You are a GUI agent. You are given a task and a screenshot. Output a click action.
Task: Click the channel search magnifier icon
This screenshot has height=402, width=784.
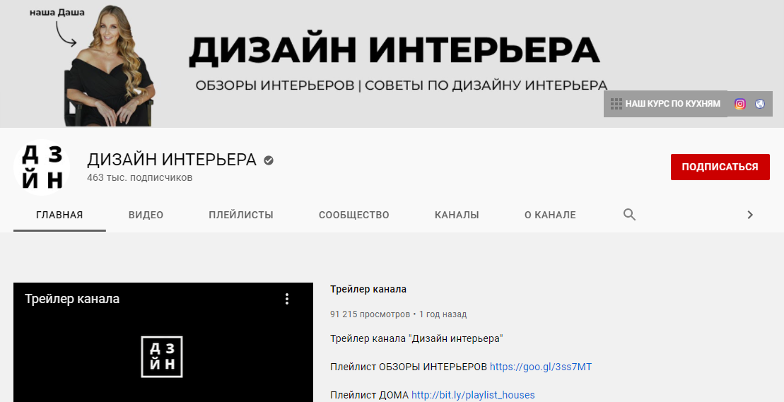pyautogui.click(x=629, y=215)
